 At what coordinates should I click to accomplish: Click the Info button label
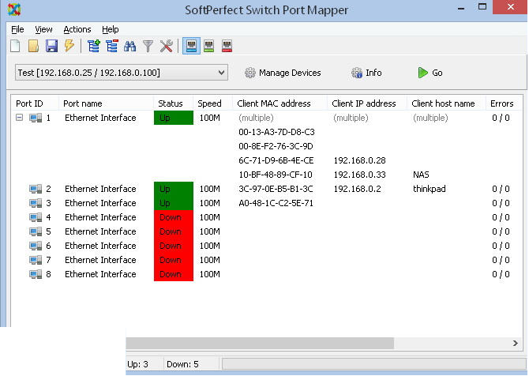pos(373,73)
